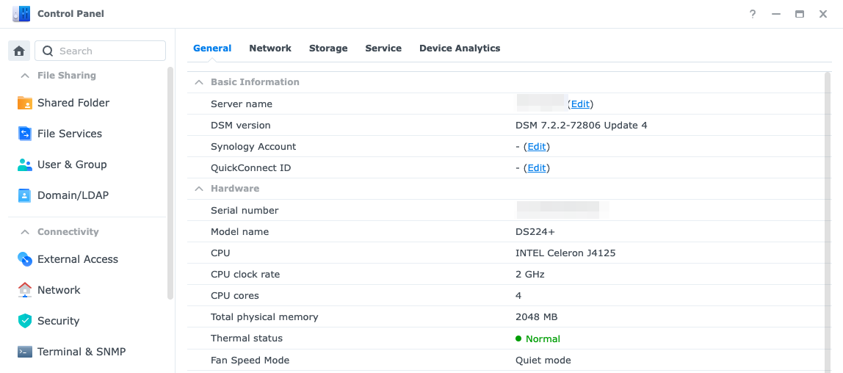Click the DS224+ model name value
This screenshot has width=843, height=373.
[534, 231]
